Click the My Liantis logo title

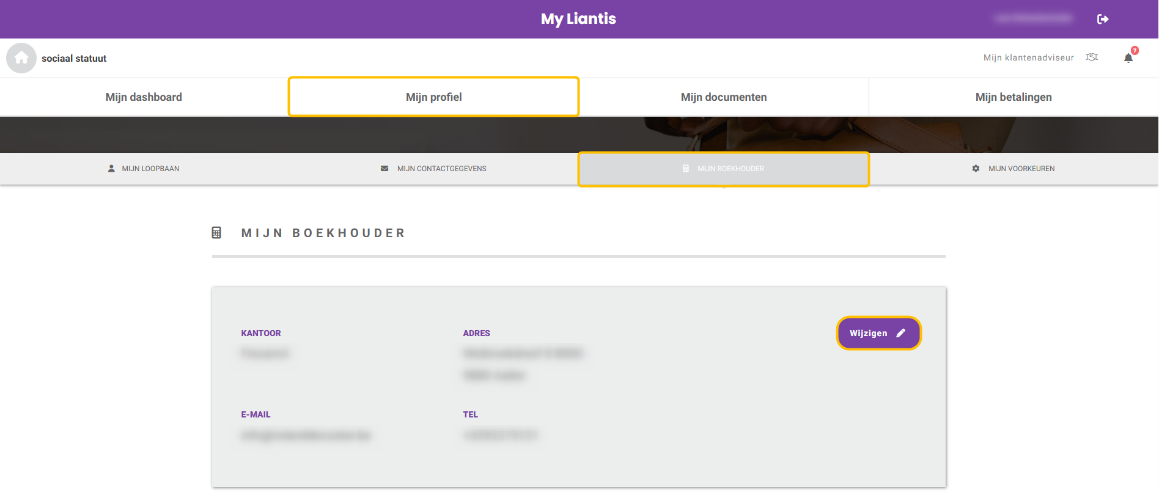point(578,19)
